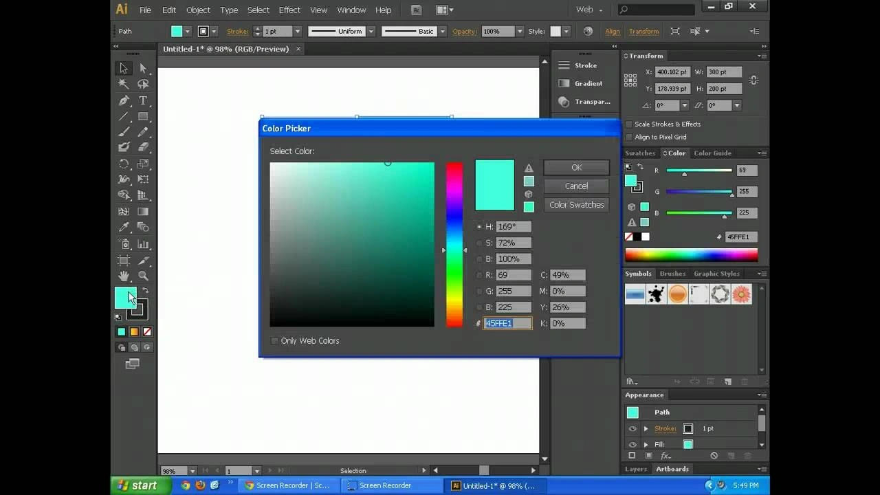Select the Direct Selection tool
The height and width of the screenshot is (495, 880).
tap(144, 68)
